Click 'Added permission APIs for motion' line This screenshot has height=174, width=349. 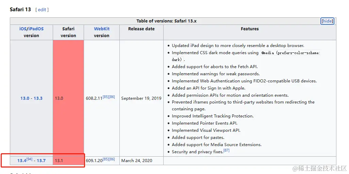coord(230,95)
